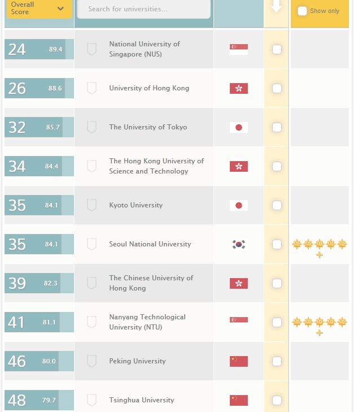Viewport: 354px width, 412px height.
Task: Open The Chinese University of Hong Kong link
Action: point(151,283)
